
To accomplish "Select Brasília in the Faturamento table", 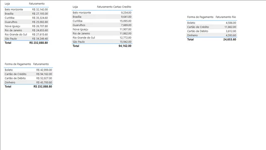I will [x=9, y=14].
